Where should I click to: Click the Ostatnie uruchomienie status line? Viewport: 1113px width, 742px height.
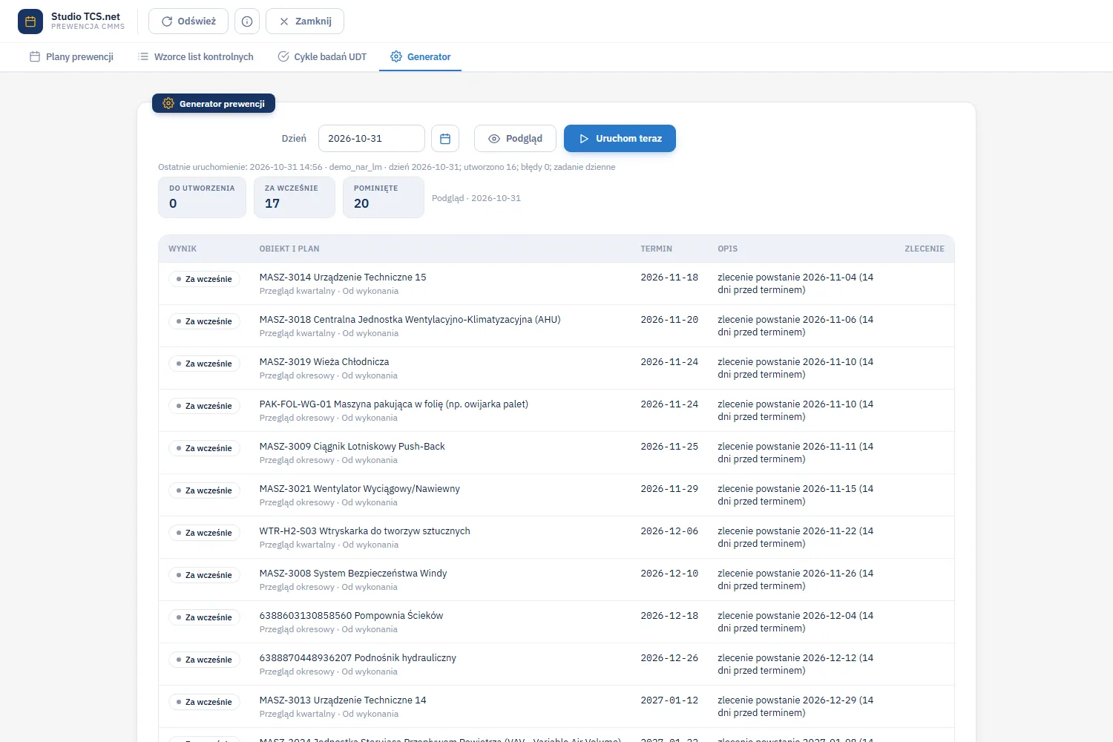pyautogui.click(x=387, y=167)
